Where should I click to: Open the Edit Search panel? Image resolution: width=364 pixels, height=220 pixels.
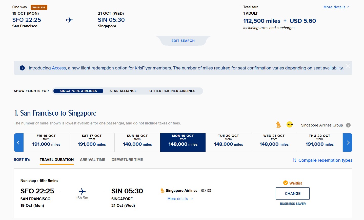[x=183, y=41]
